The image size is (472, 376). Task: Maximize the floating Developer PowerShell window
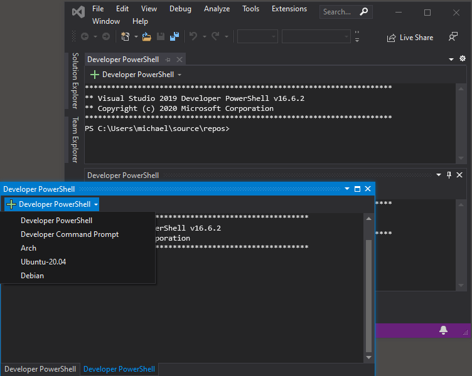point(357,189)
